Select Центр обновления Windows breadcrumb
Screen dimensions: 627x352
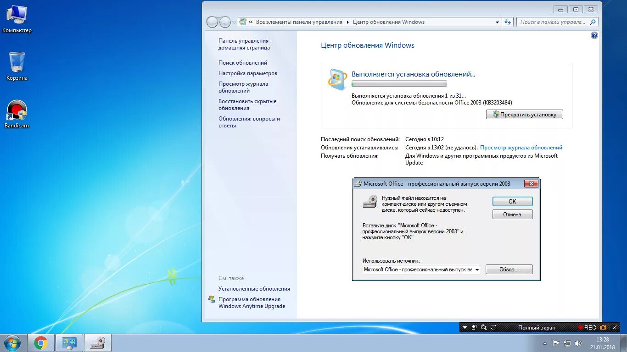(388, 22)
